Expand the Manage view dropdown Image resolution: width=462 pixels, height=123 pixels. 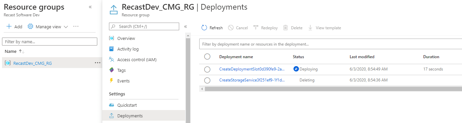click(x=66, y=27)
